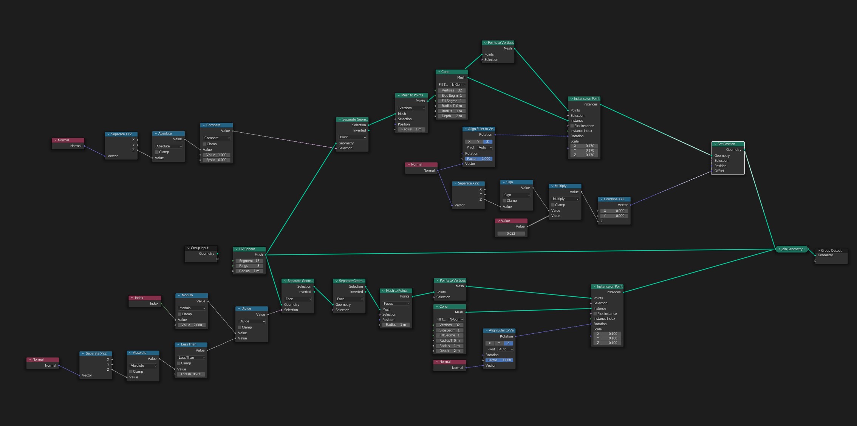857x426 pixels.
Task: Click the Modulo Value 2.000 field
Action: pos(192,325)
